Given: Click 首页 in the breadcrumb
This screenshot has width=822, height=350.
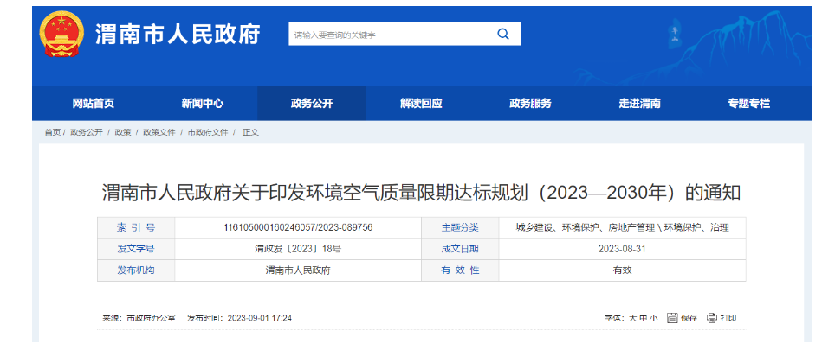Looking at the screenshot, I should click(52, 132).
